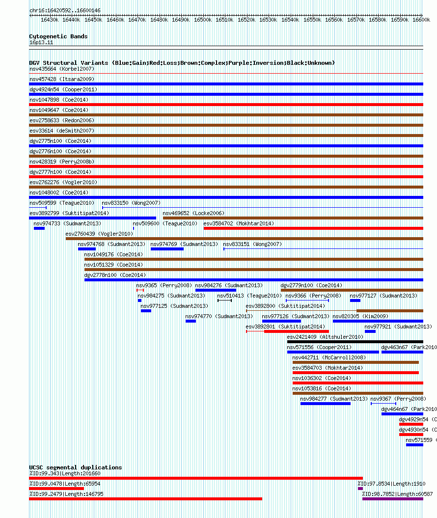Select nsv442711 (McCarroll2008) variant

(x=329, y=357)
